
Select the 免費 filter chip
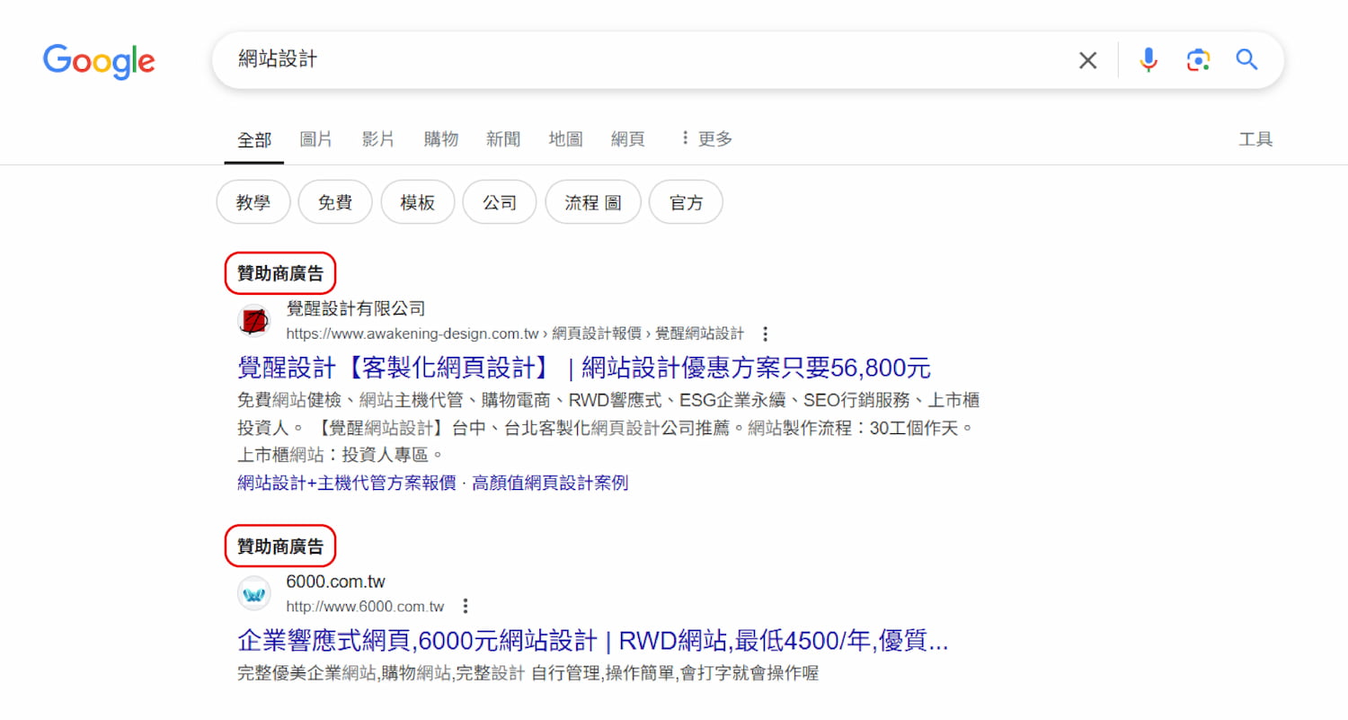pos(335,202)
